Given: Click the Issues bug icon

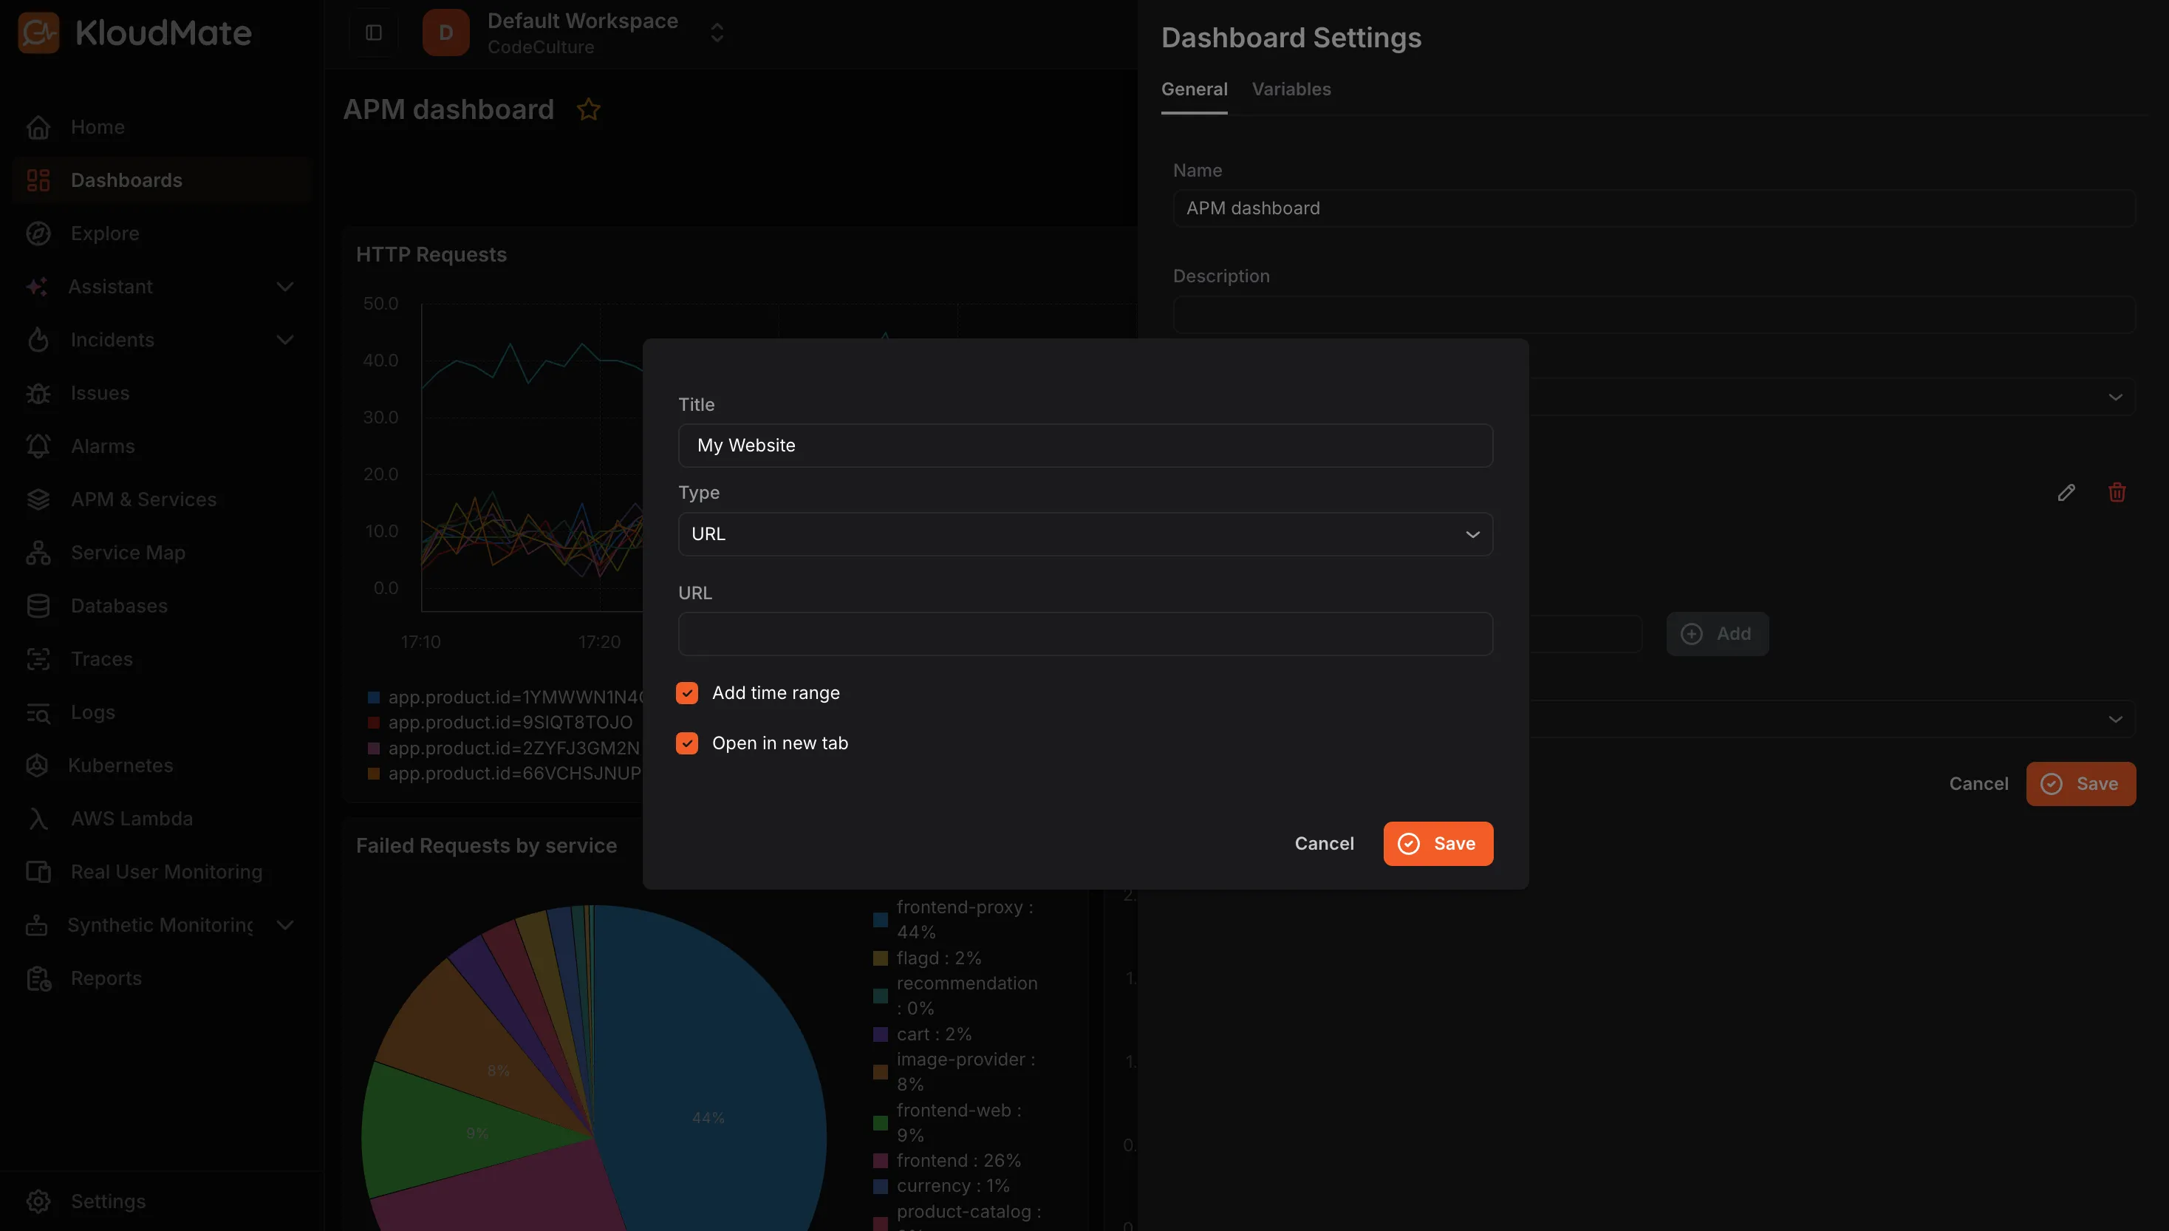Looking at the screenshot, I should click(38, 393).
